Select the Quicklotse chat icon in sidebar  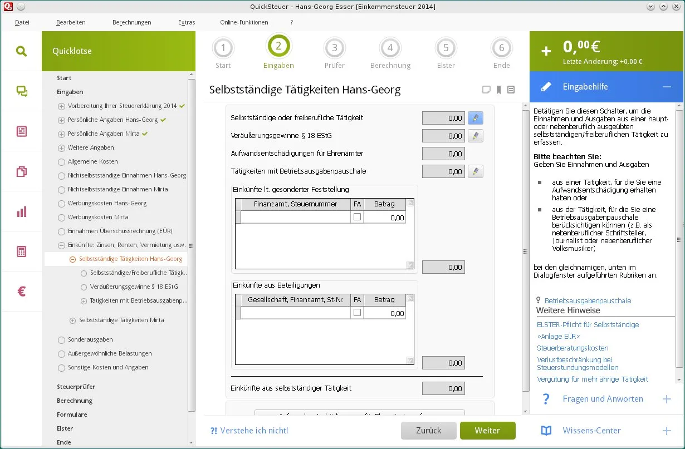[x=22, y=90]
